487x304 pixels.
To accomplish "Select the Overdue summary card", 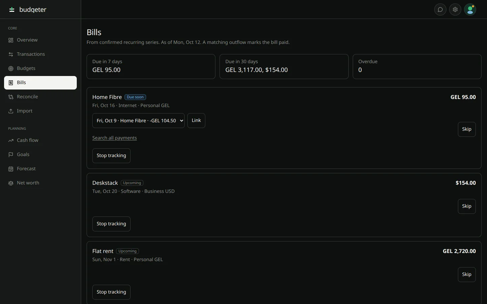I will coord(417,67).
